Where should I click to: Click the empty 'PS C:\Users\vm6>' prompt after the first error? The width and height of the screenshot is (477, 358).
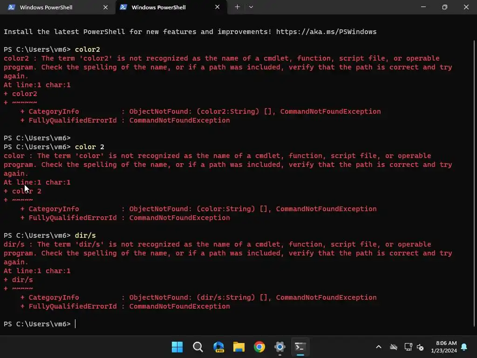pyautogui.click(x=37, y=138)
